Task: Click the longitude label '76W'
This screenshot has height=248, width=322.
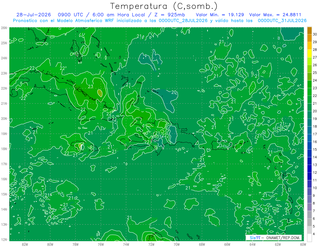Action: 101,244
